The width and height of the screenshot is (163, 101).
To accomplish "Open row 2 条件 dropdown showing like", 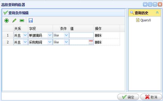I will pos(66,42).
